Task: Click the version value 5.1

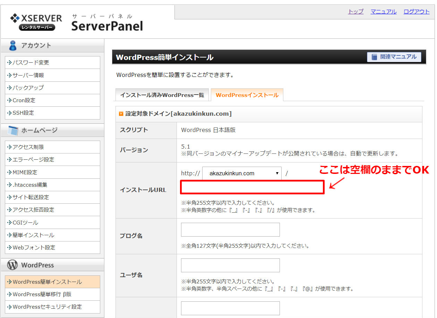Action: [x=186, y=147]
